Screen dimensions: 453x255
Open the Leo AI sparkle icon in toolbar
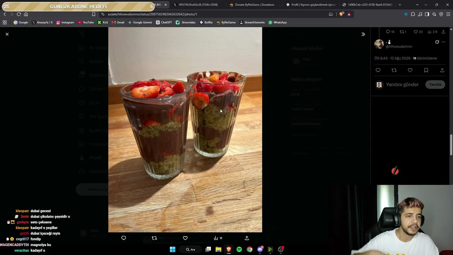click(x=434, y=14)
